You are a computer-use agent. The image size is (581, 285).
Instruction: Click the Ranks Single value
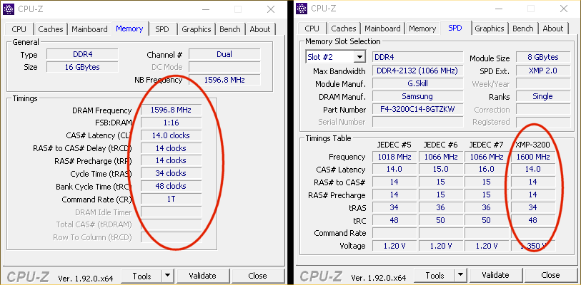[543, 96]
